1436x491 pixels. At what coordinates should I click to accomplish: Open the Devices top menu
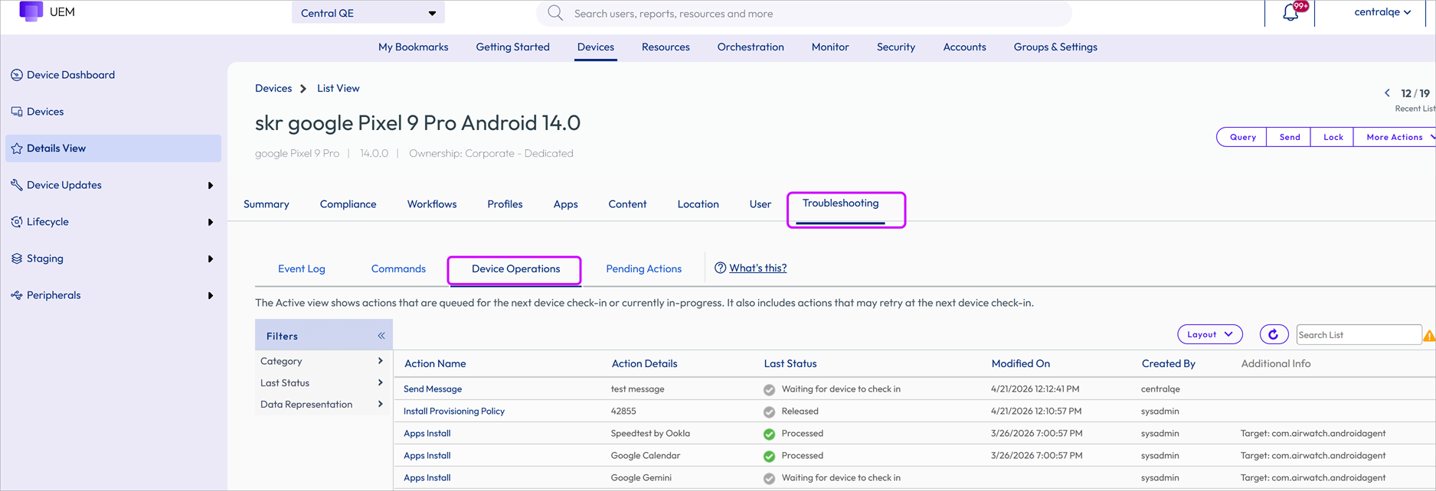pos(596,47)
